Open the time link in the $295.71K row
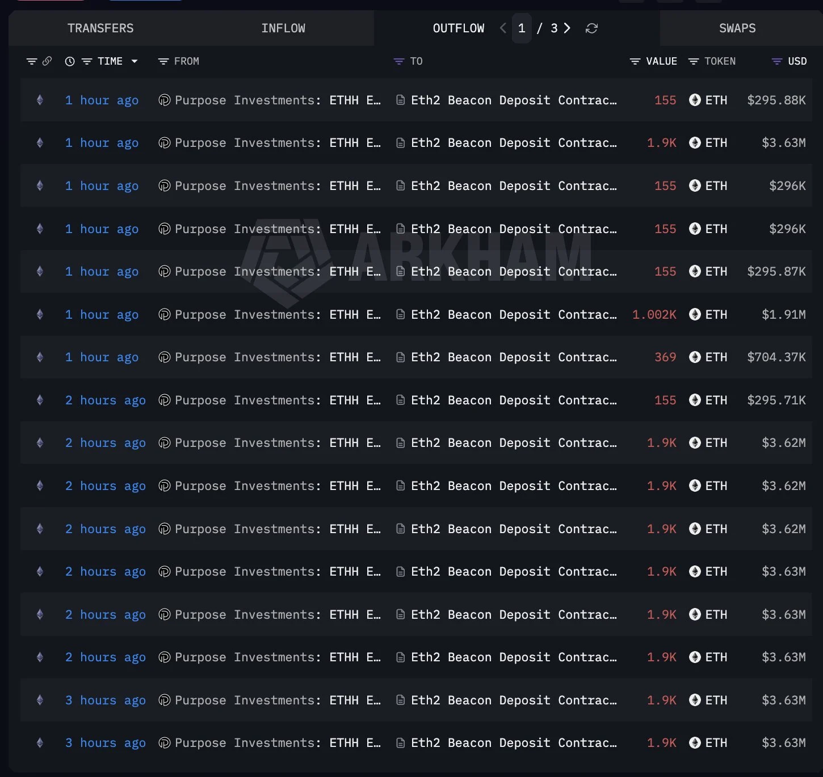823x777 pixels. pos(105,400)
